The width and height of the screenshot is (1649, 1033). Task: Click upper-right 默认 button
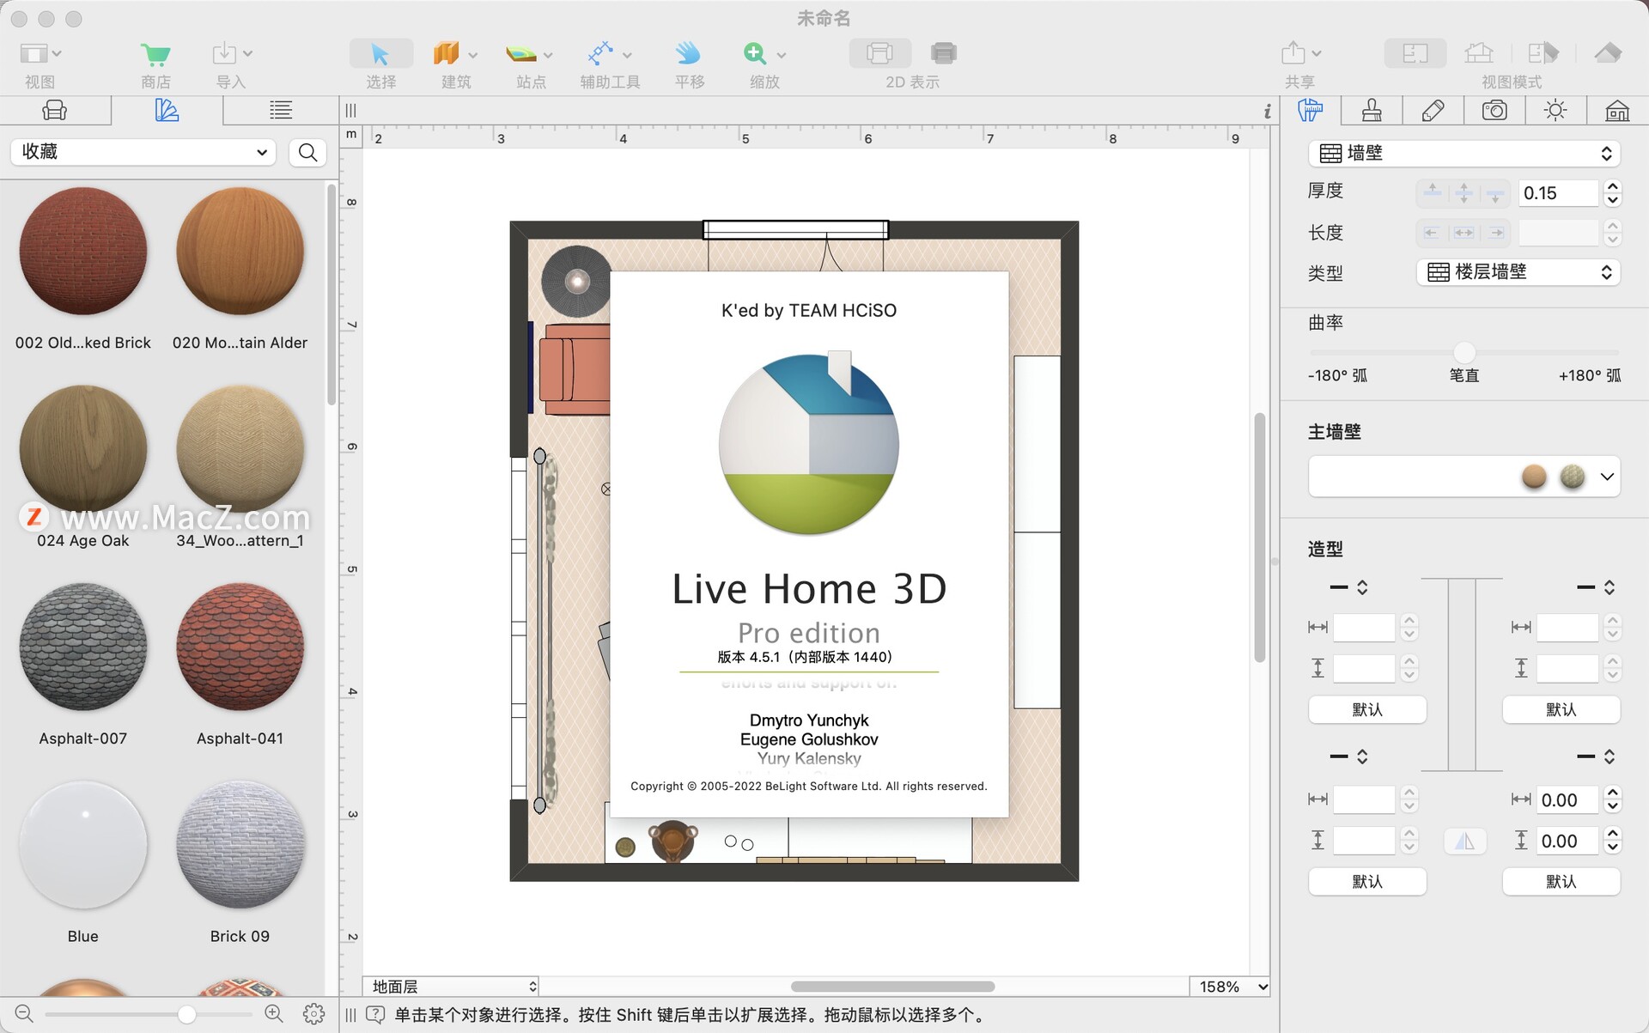(1561, 709)
